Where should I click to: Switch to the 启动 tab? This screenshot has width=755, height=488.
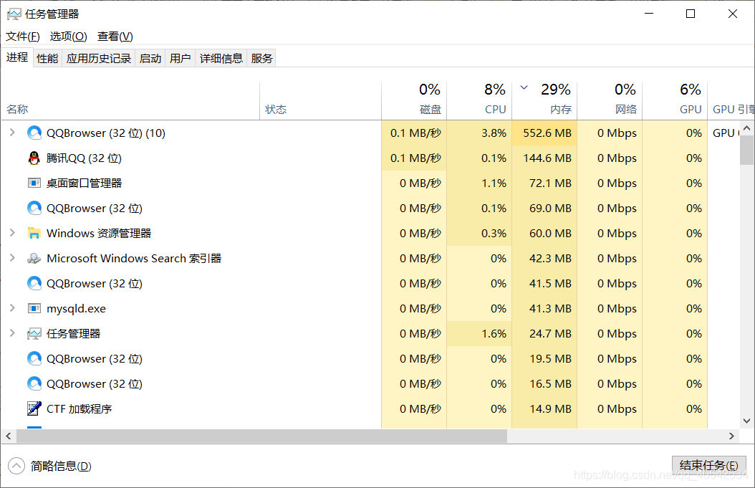point(150,58)
